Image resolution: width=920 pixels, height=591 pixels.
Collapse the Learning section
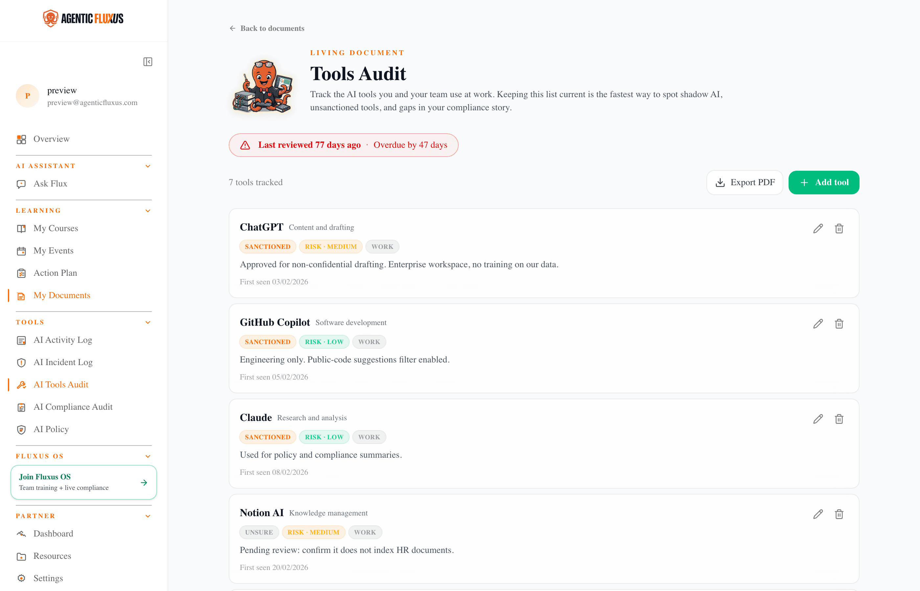tap(148, 211)
